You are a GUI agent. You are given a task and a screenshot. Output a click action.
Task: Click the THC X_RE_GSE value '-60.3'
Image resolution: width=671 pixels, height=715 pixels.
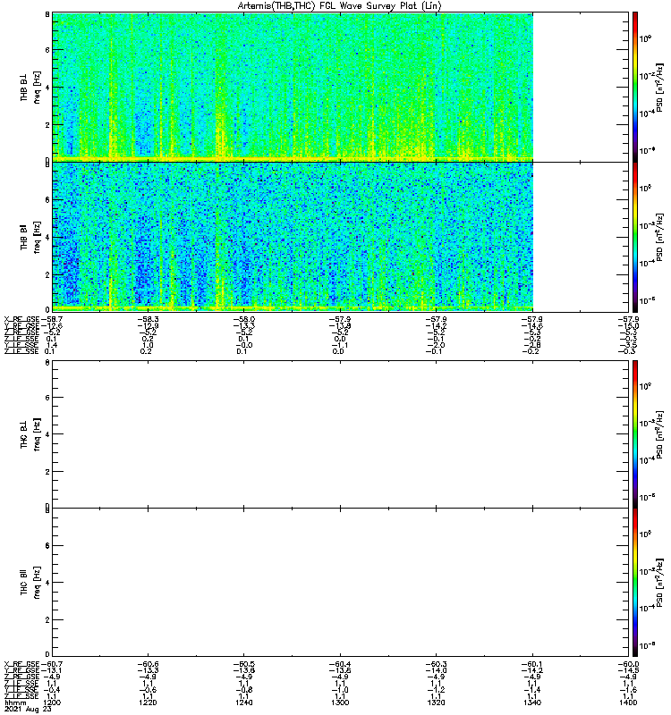coord(437,664)
